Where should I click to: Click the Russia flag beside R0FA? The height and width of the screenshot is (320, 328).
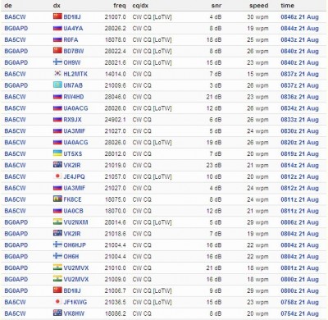57,39
